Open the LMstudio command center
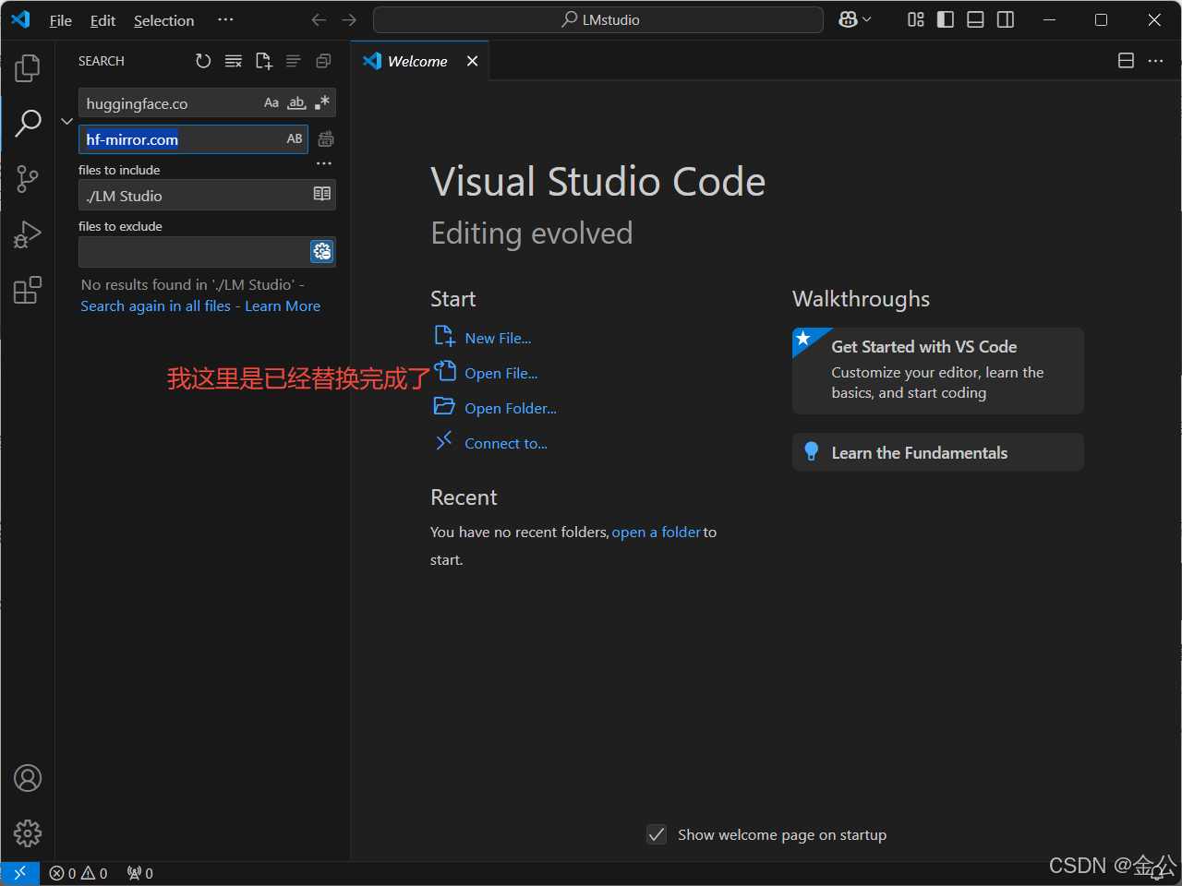This screenshot has height=886, width=1182. point(598,20)
